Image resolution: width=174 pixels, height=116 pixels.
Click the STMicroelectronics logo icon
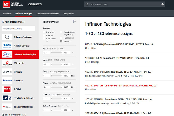pos(7,98)
